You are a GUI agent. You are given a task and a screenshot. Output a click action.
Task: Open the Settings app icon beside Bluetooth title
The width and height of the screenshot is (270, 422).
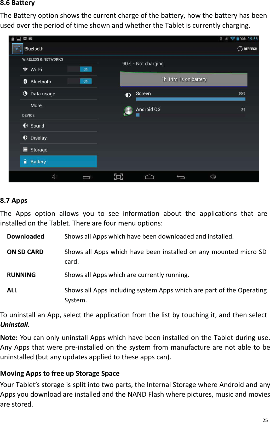[18, 49]
